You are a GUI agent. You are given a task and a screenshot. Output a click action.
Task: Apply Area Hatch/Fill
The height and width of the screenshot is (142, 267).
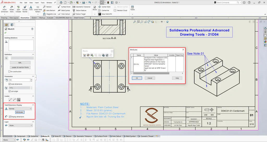[105, 14]
